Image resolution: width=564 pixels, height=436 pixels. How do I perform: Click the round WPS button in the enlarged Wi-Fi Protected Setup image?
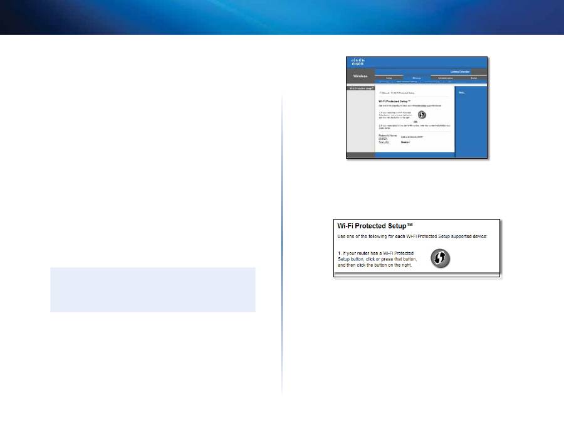pos(442,258)
